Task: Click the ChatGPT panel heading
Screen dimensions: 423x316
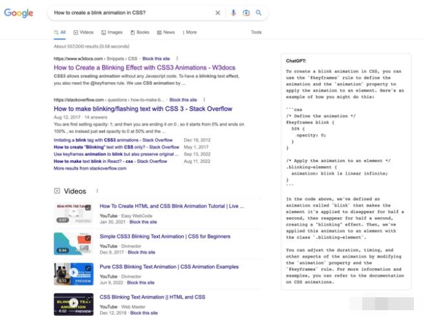Action: click(296, 61)
